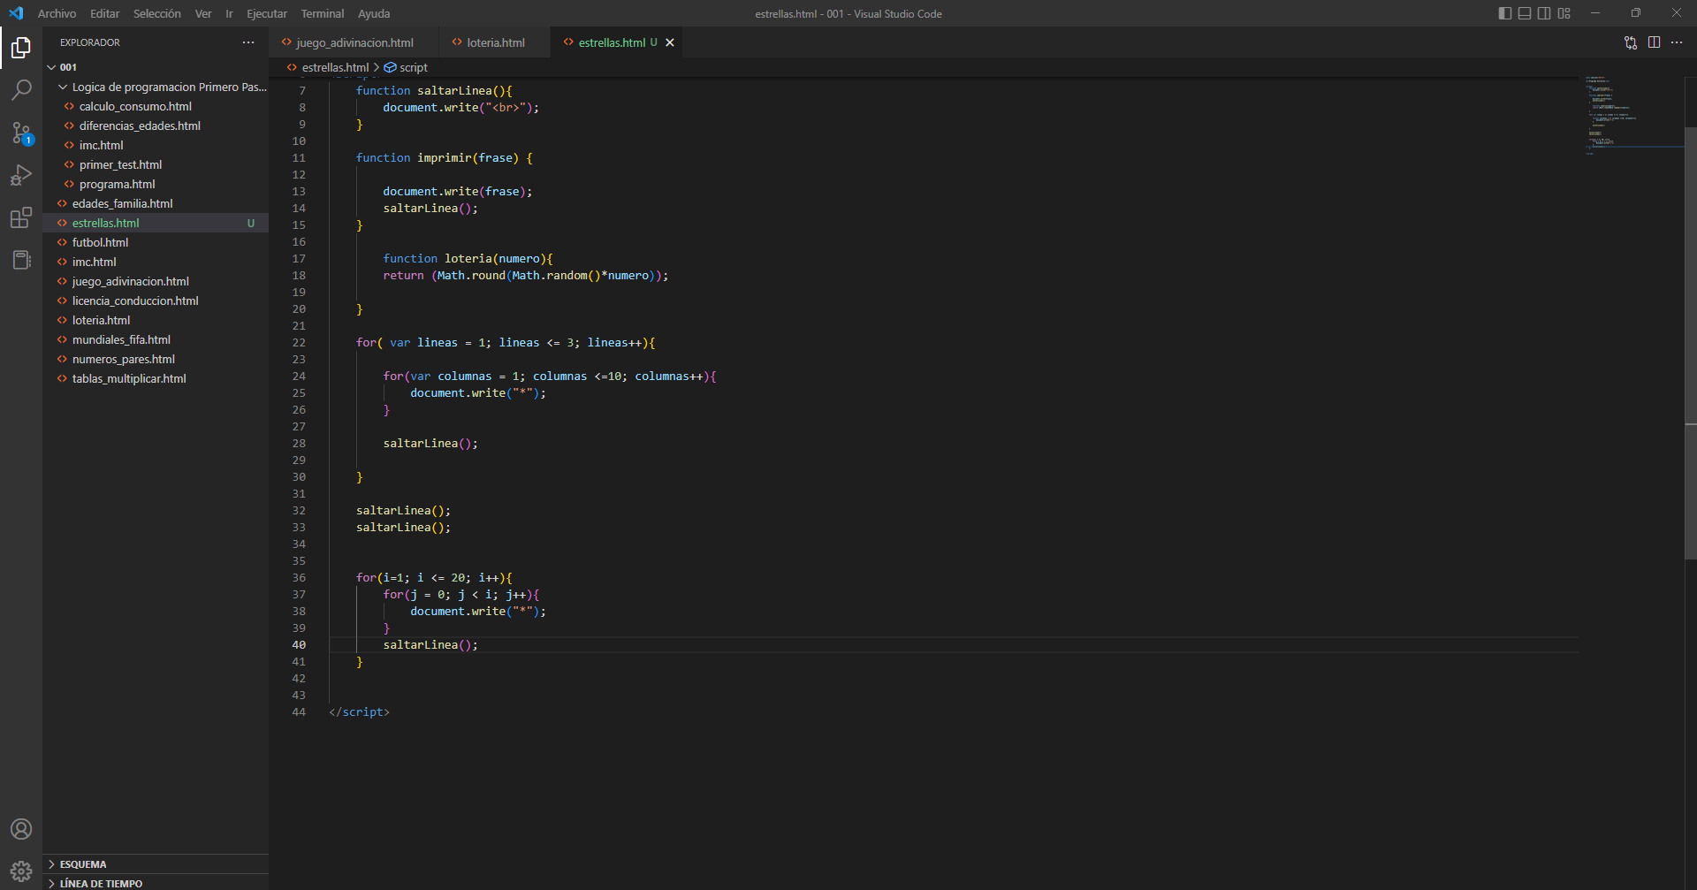Open the Ayuda menu
This screenshot has width=1697, height=890.
click(x=374, y=13)
